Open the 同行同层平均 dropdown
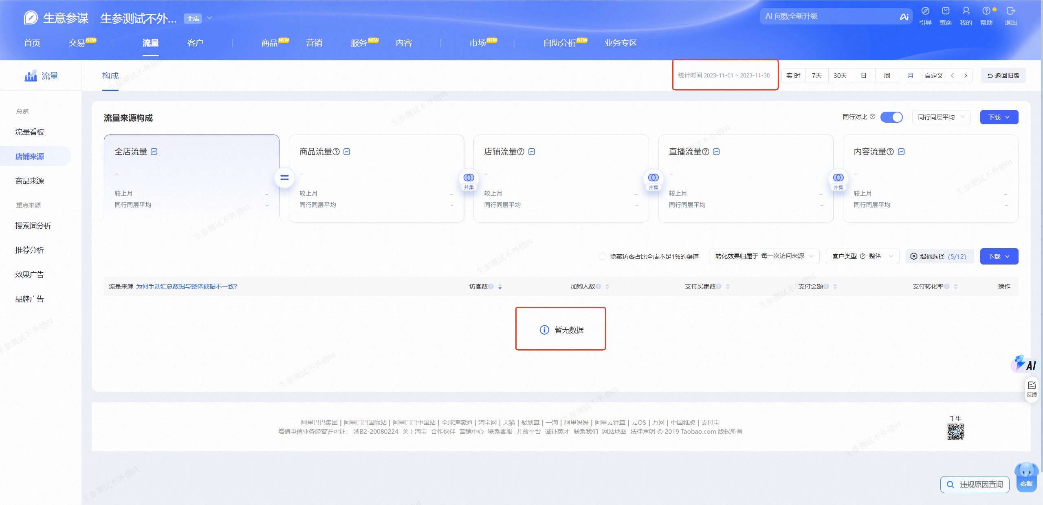1043x505 pixels. (x=941, y=117)
